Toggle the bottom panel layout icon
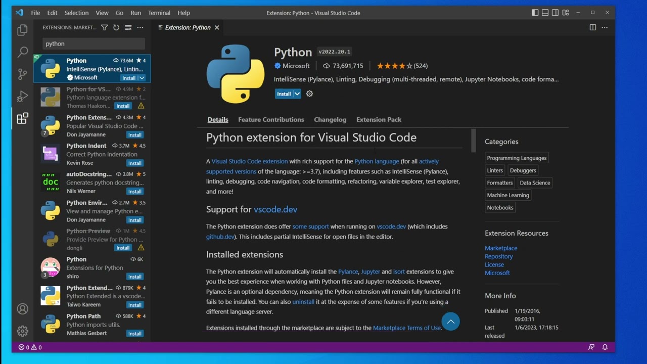 (x=545, y=13)
